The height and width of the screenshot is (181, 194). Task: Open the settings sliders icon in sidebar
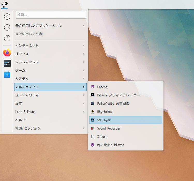coord(7,63)
